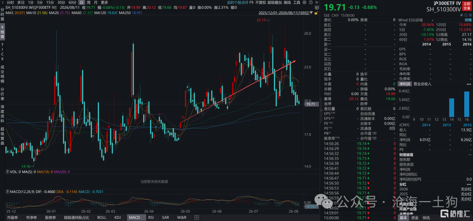The height and width of the screenshot is (221, 473).
Task: Open the TICK sidebar view
Action: 3,51
